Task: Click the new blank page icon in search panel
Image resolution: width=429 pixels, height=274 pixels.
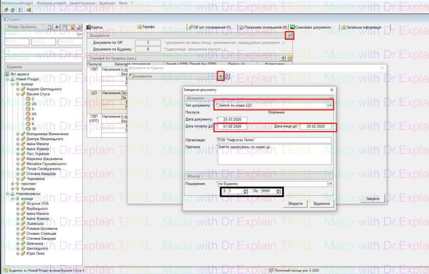Action: pyautogui.click(x=49, y=27)
